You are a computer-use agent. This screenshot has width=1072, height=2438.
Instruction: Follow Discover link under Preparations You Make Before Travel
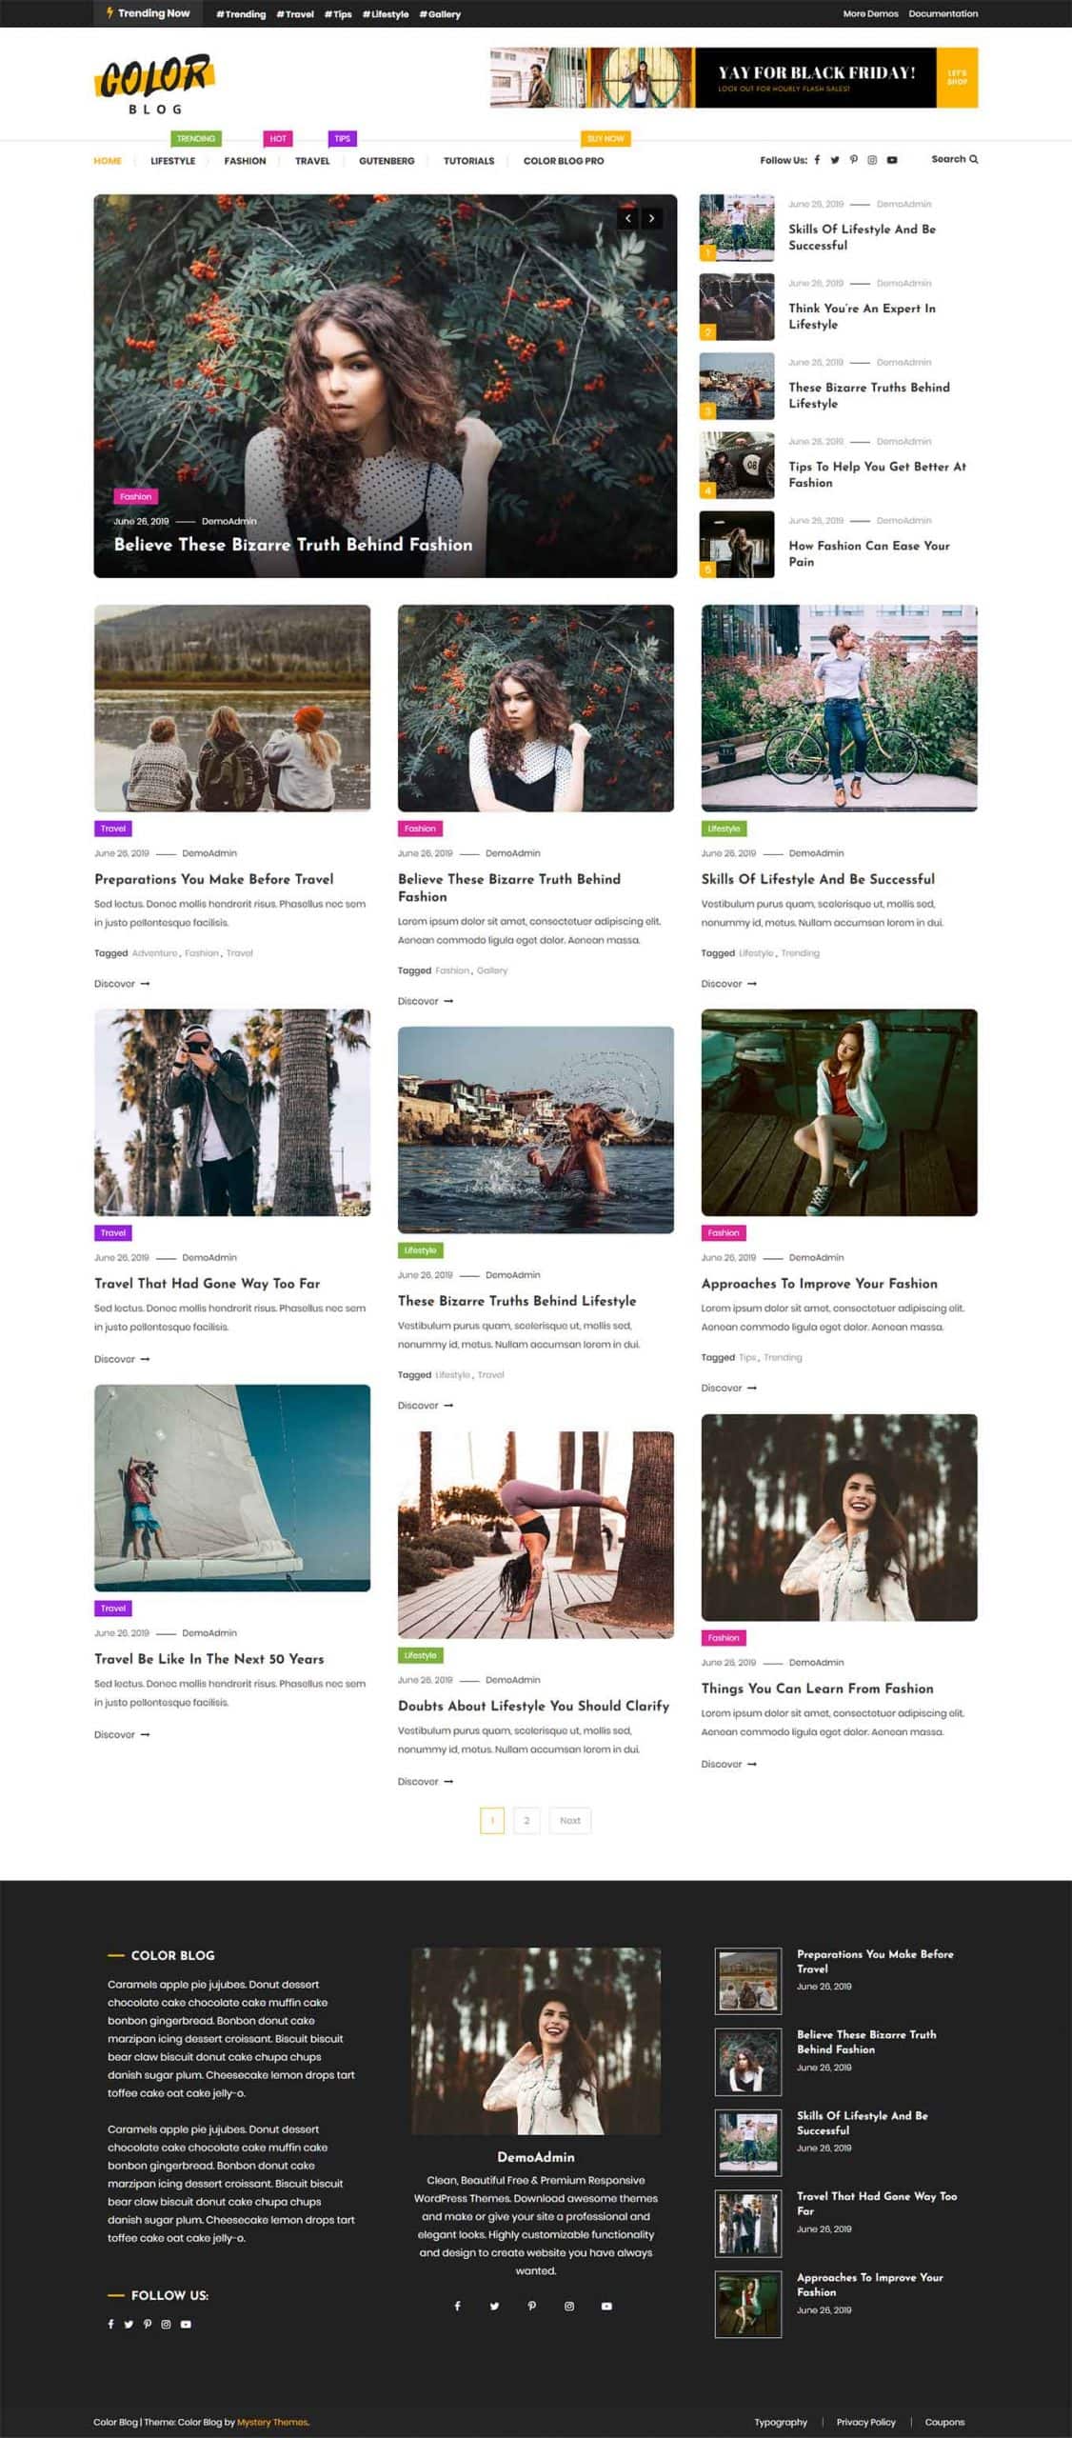tap(122, 984)
